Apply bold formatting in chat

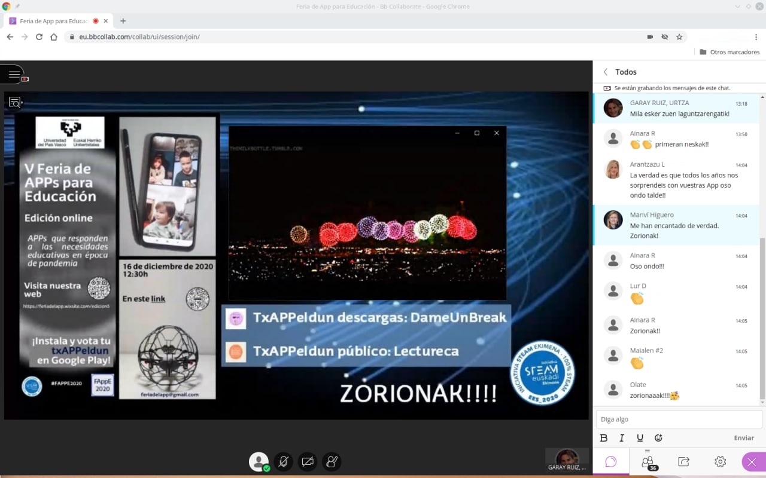coord(604,438)
